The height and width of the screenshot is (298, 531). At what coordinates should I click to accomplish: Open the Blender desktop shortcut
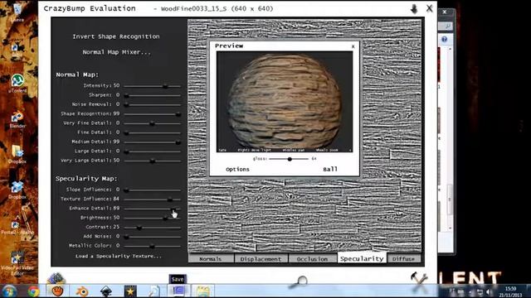click(17, 119)
